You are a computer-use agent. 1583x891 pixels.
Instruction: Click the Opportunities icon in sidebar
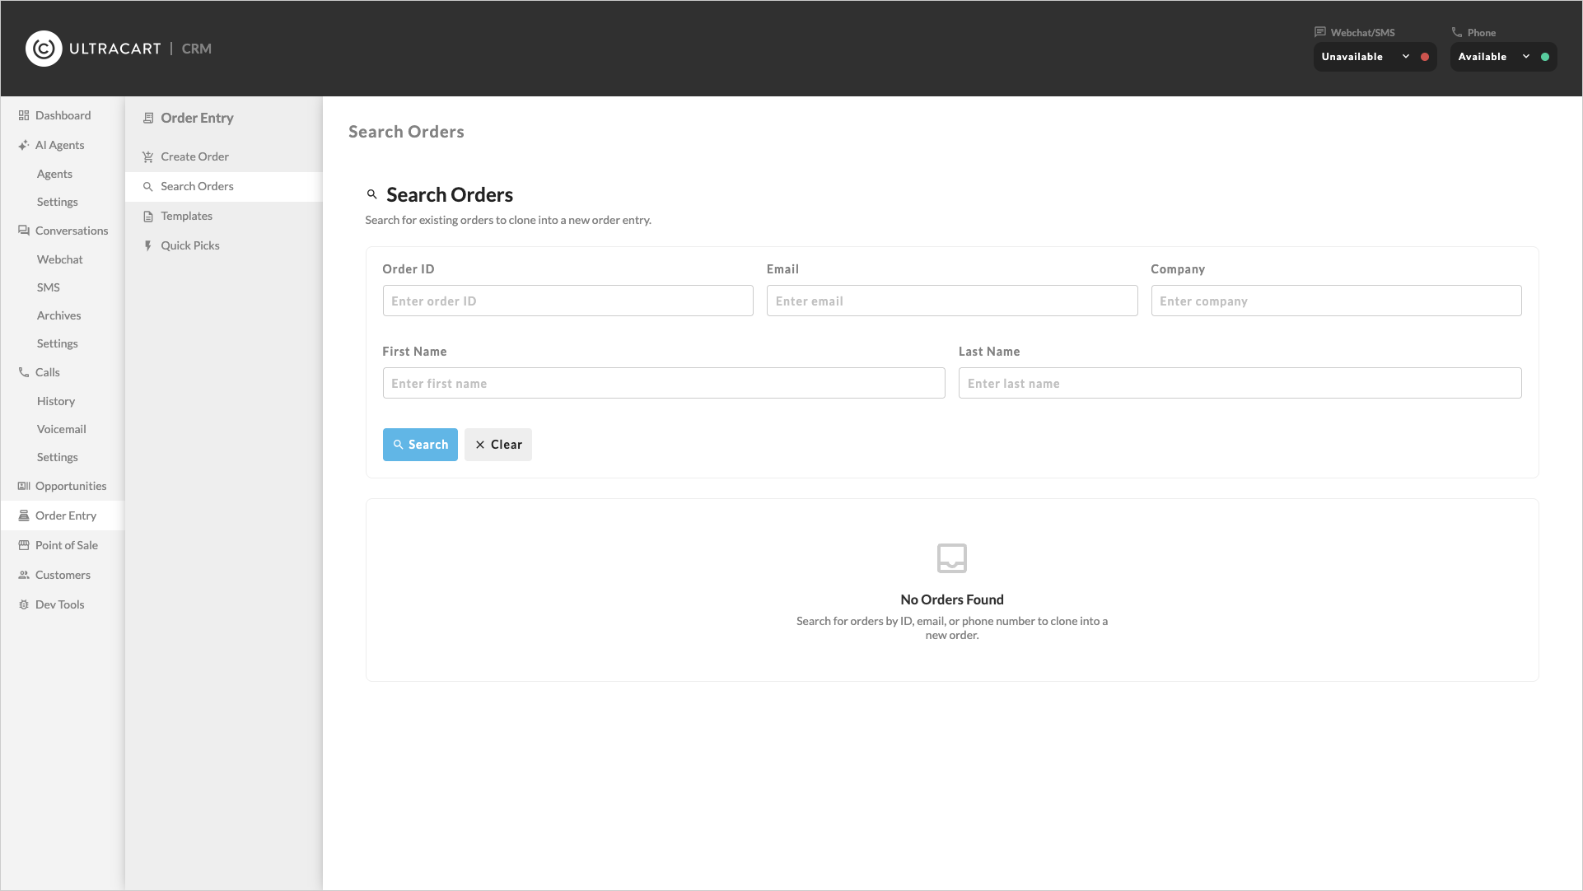[x=24, y=486]
